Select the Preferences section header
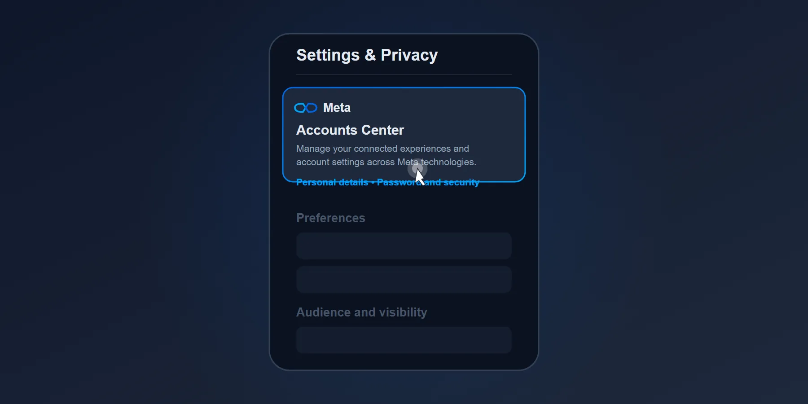 pos(330,218)
